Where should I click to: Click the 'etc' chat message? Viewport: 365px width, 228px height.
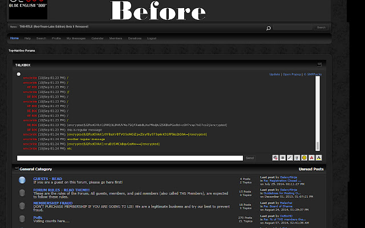[x=70, y=148]
